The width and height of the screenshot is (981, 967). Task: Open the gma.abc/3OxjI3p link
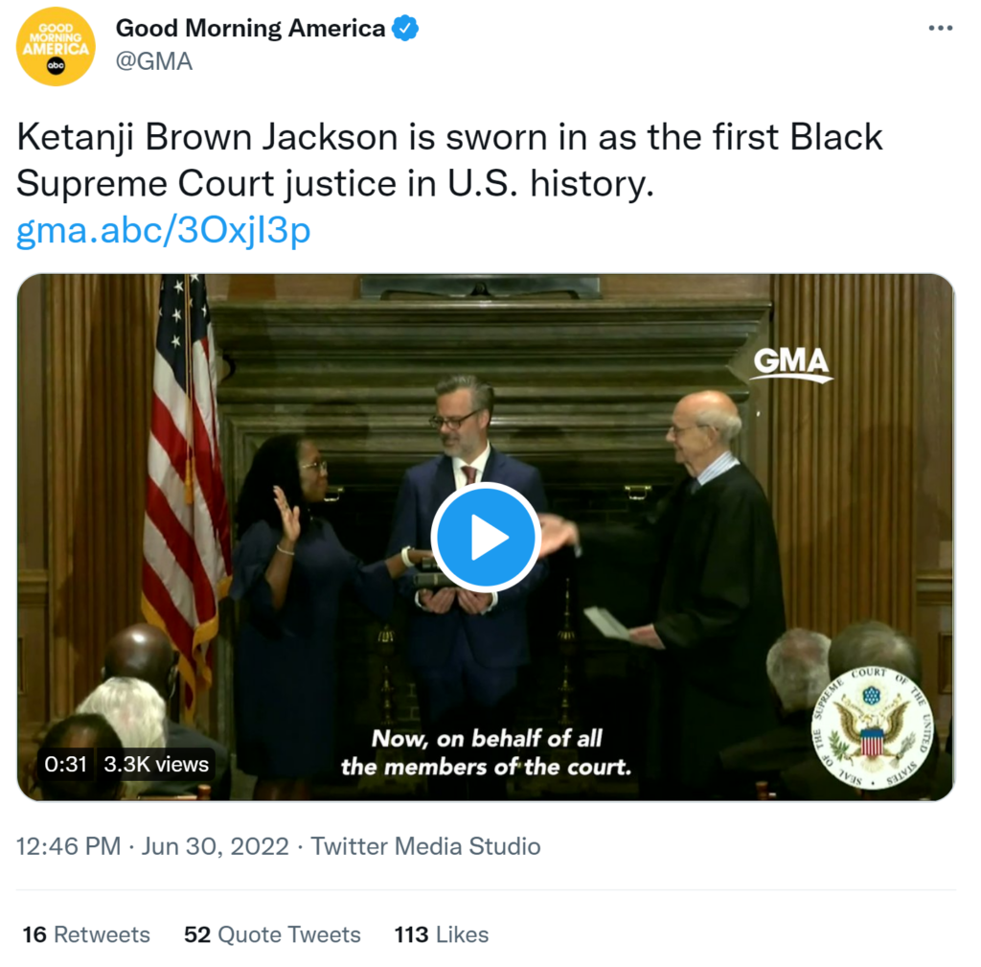(163, 231)
